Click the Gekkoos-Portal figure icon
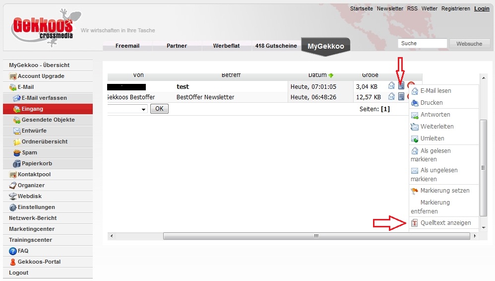The image size is (495, 281). pos(13,262)
